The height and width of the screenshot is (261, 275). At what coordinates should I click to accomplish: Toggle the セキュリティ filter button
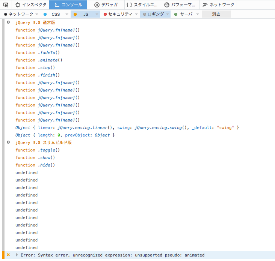[x=119, y=14]
